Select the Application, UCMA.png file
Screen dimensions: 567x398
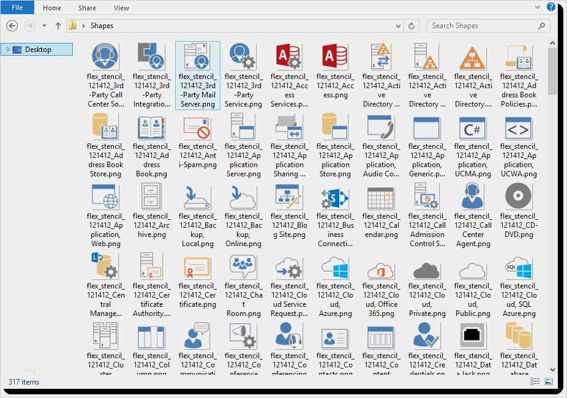(473, 127)
